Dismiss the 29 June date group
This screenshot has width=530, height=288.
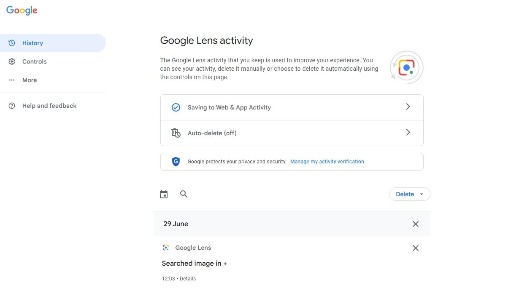pyautogui.click(x=415, y=224)
